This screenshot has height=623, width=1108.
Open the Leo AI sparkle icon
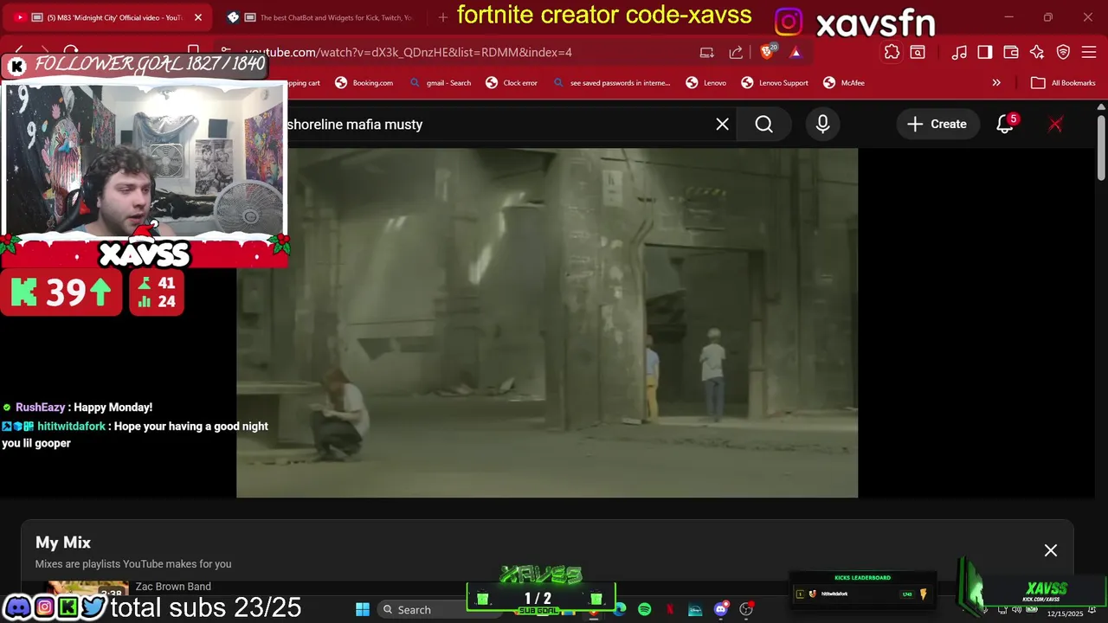click(1037, 52)
